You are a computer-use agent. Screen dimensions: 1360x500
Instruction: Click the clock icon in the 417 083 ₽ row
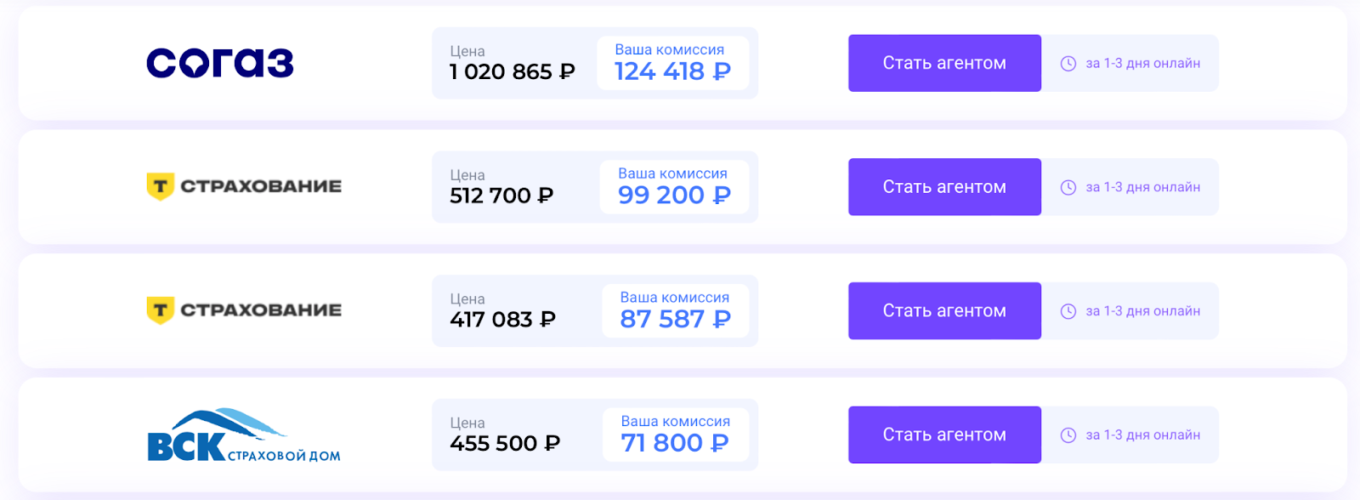pyautogui.click(x=1068, y=311)
